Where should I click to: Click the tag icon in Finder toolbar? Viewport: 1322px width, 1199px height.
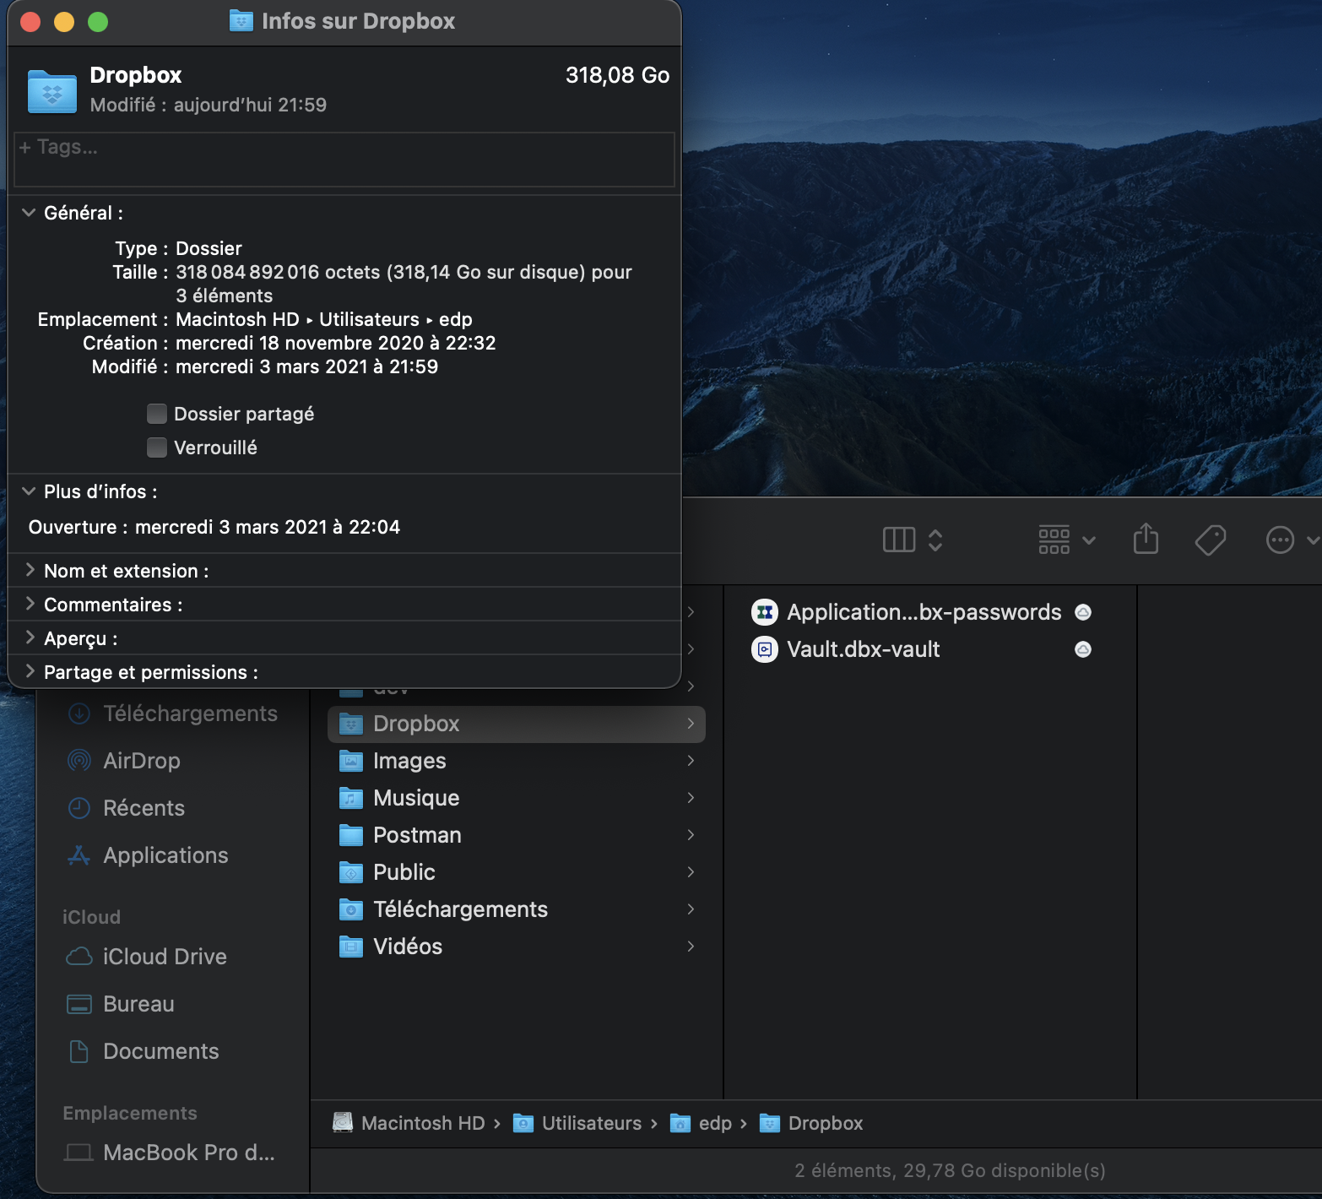click(1210, 540)
